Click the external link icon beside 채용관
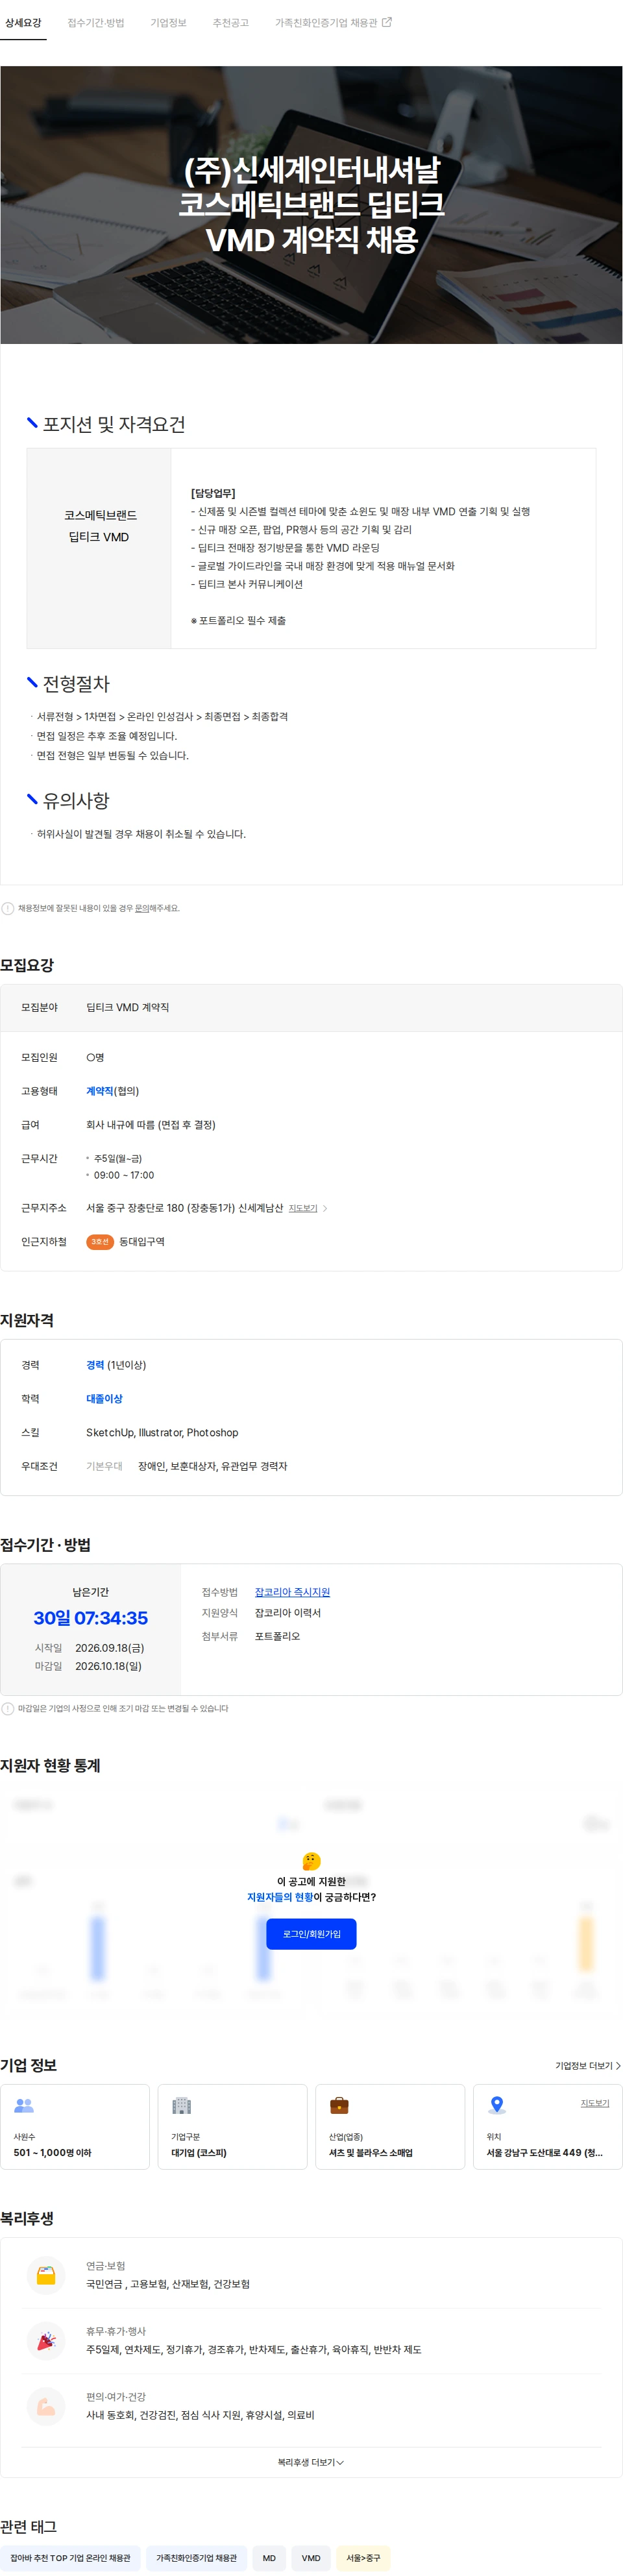 pyautogui.click(x=387, y=22)
